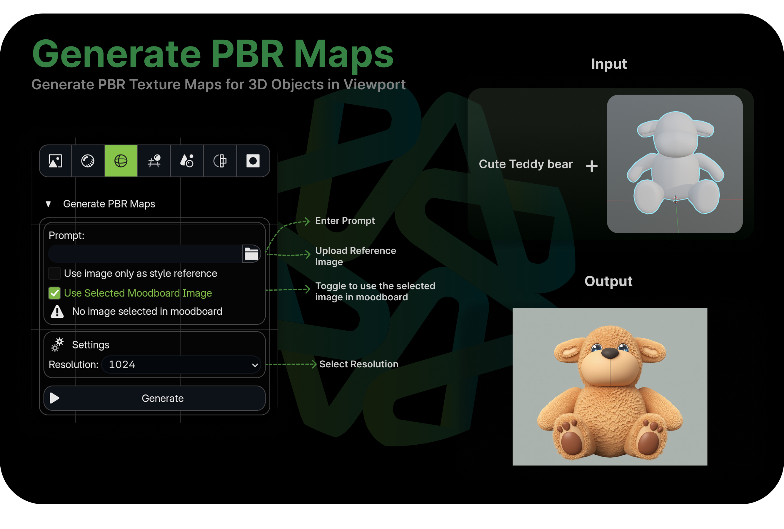Click the play arrow on Generate button

tap(54, 398)
